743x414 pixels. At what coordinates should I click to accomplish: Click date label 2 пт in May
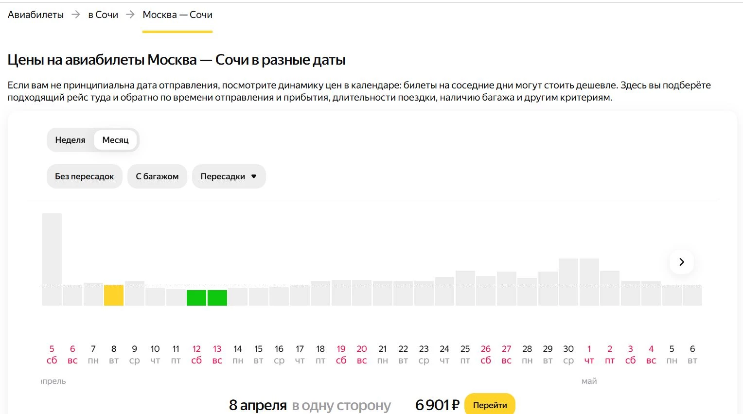click(x=610, y=355)
